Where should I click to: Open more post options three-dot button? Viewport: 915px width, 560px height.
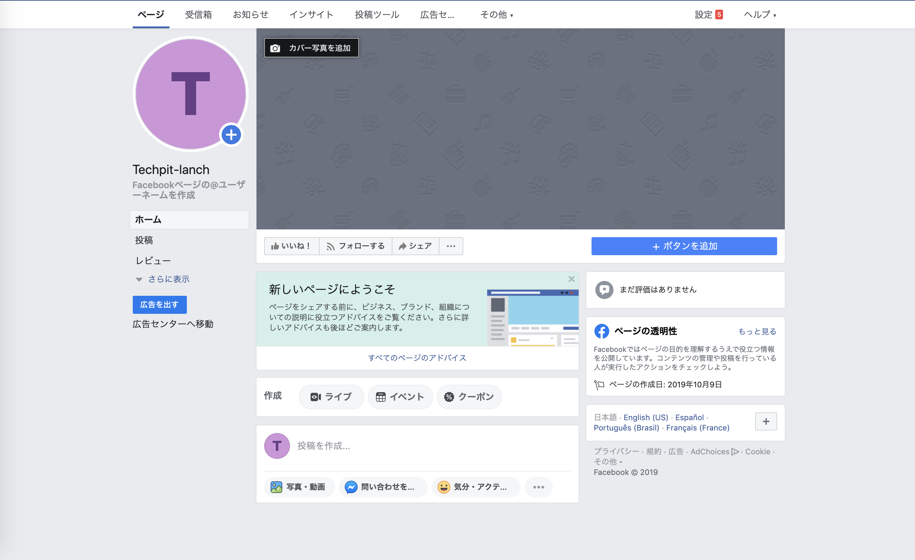point(538,487)
